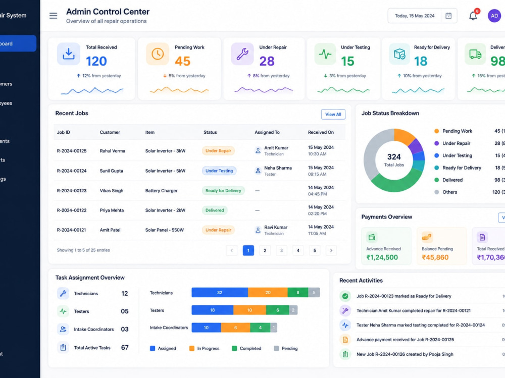
Task: Click the purple wrench activity icon
Action: click(345, 310)
